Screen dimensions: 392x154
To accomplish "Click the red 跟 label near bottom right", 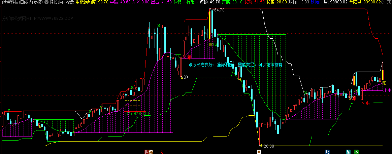I will point(367,103).
